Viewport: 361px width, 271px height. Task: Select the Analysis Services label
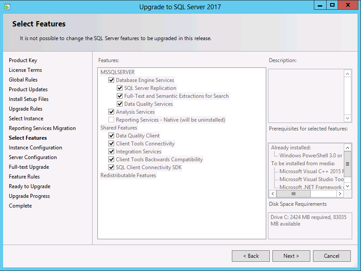pos(135,112)
